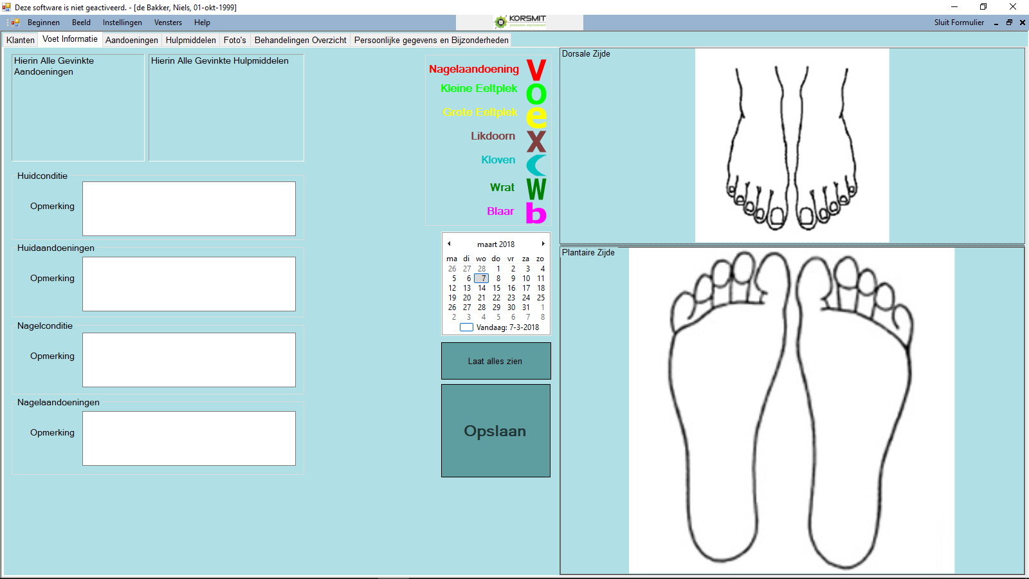Click the Opslaan button
1029x579 pixels.
(495, 430)
